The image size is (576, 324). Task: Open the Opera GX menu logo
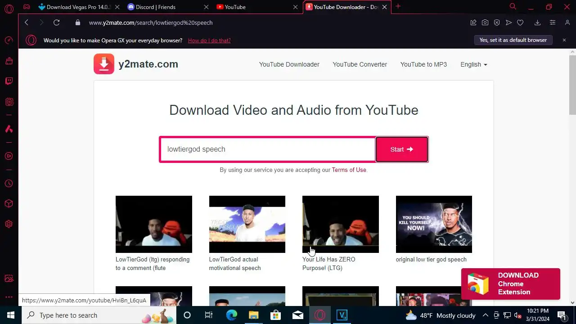tap(9, 9)
